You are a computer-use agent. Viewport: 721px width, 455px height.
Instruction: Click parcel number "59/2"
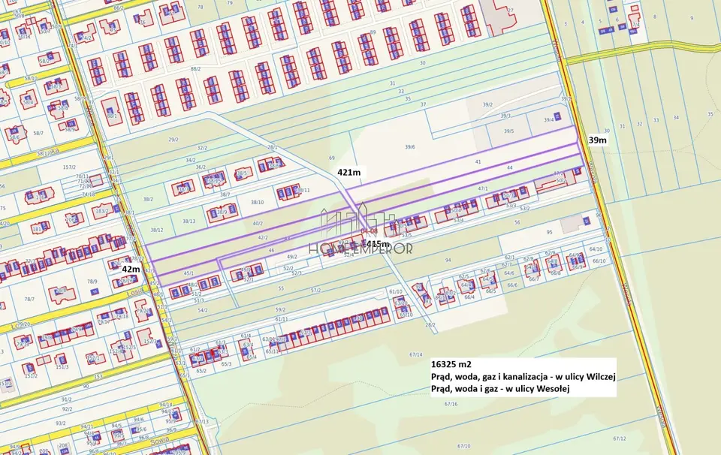click(x=280, y=310)
